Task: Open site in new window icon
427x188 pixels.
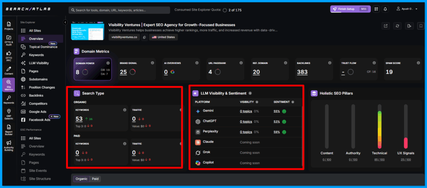Action: [386, 26]
